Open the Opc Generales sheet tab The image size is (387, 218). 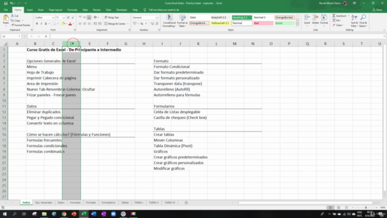pyautogui.click(x=44, y=202)
